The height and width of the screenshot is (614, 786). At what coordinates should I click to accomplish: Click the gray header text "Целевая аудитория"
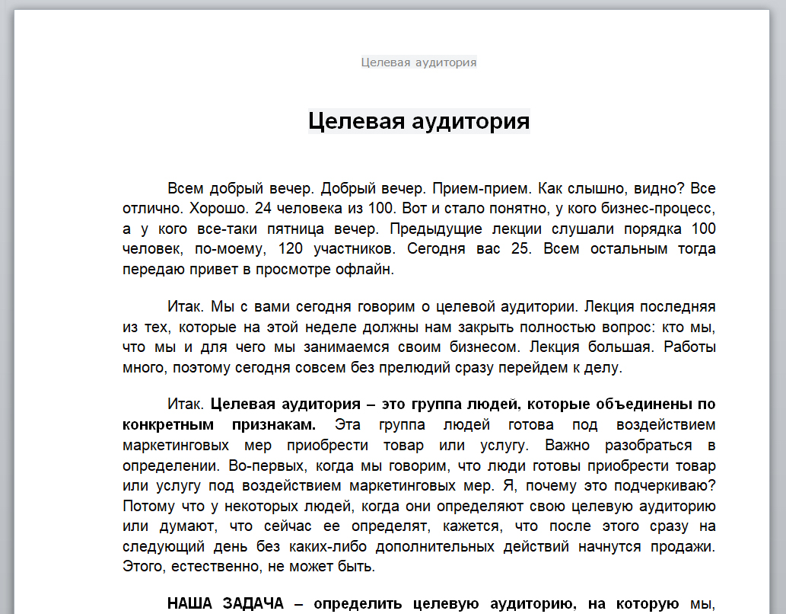tap(418, 62)
